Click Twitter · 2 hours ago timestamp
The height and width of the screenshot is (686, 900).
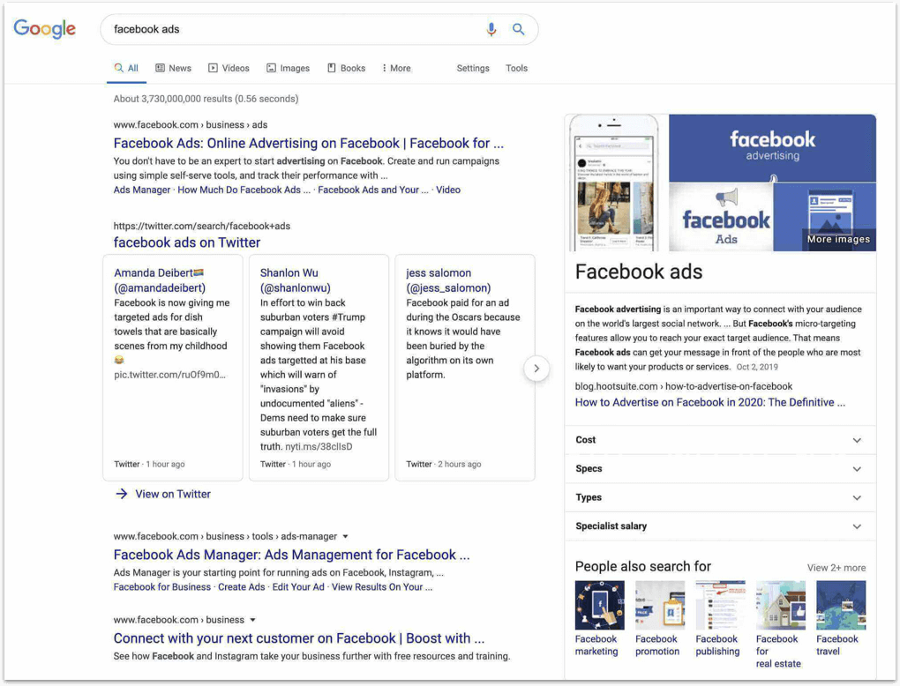pos(444,465)
